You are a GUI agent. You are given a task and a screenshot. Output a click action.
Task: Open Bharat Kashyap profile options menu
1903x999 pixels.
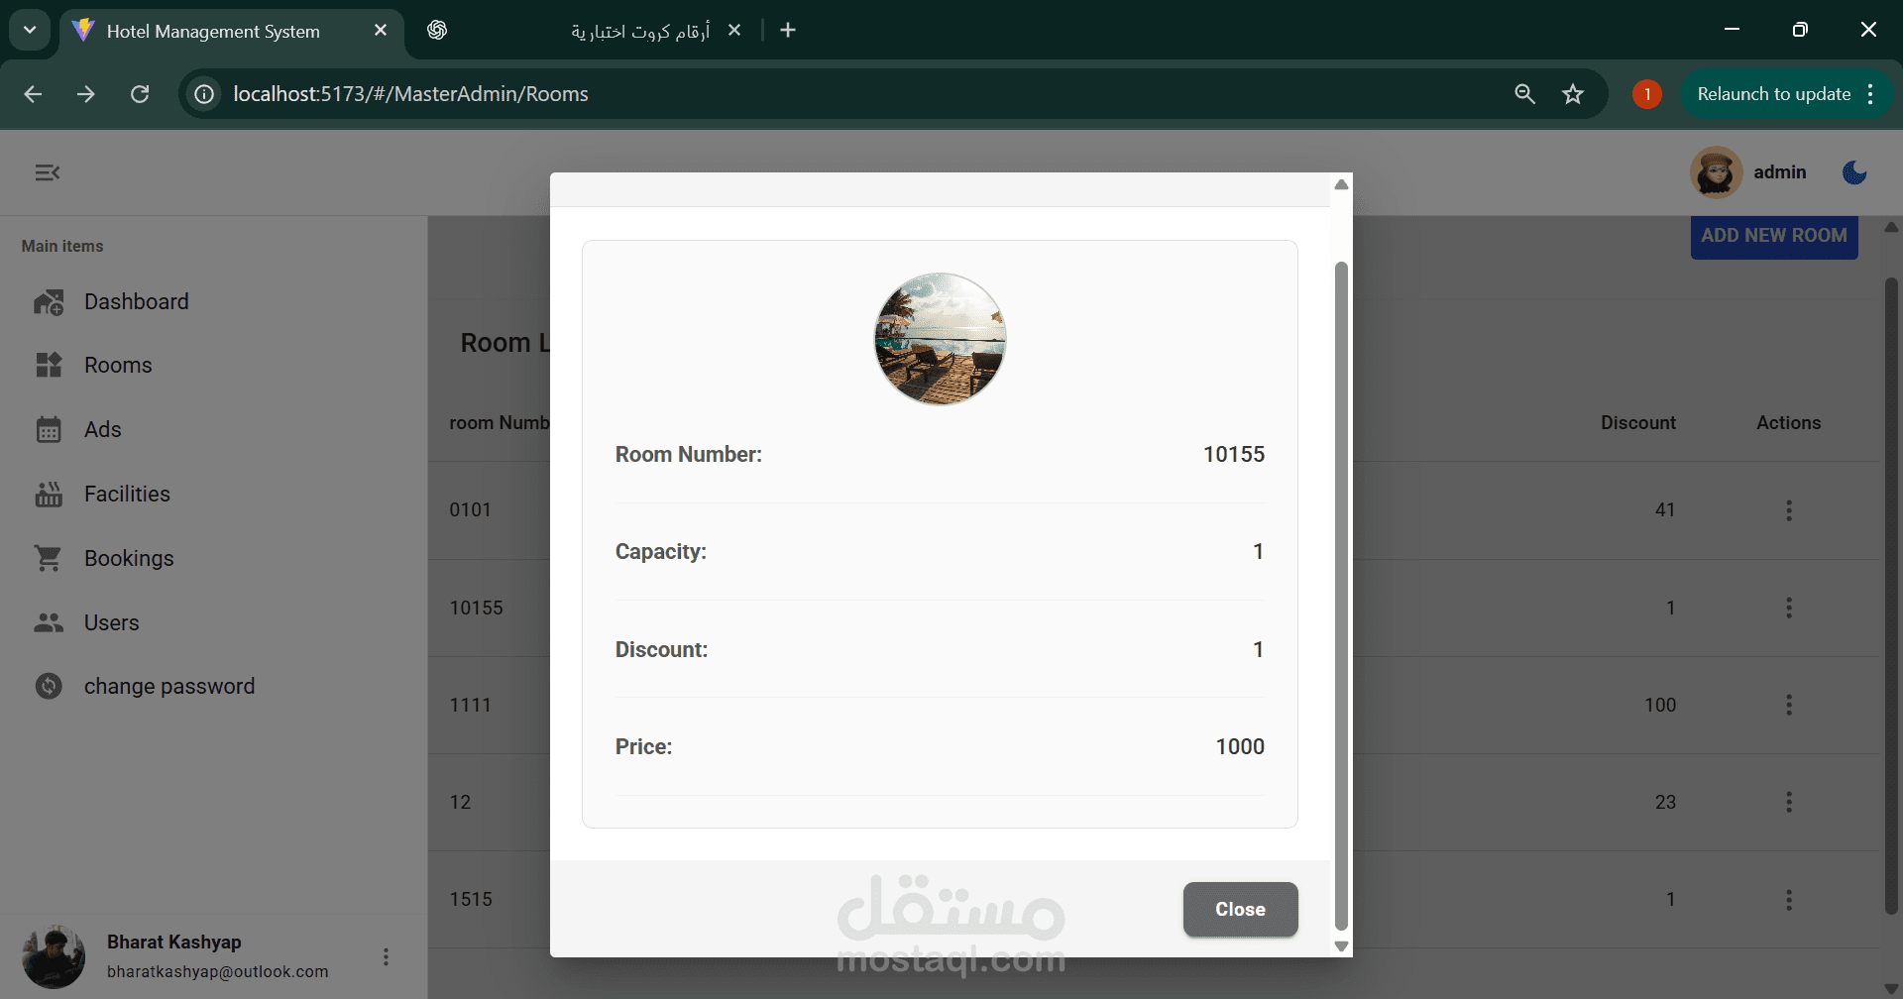(386, 956)
